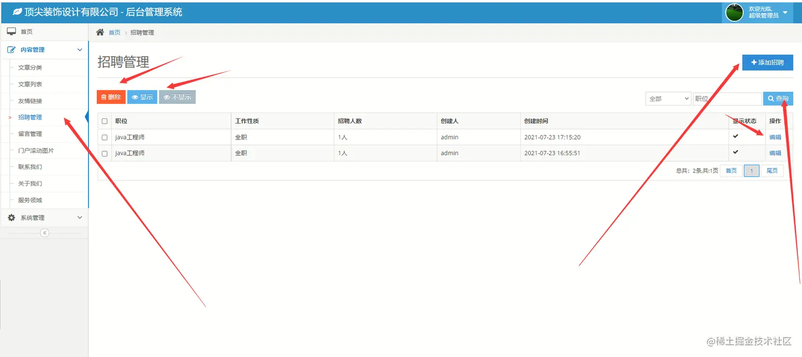
Task: Edit the job created at 17:15:20
Action: click(775, 137)
